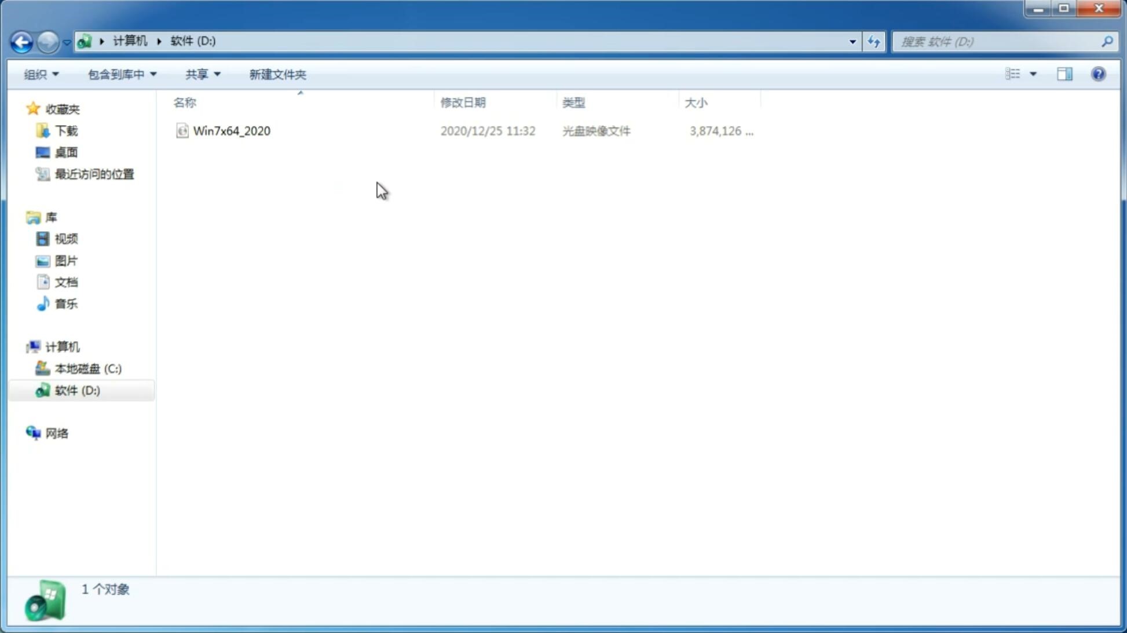Open 下载 downloads folder
This screenshot has height=633, width=1127.
66,130
